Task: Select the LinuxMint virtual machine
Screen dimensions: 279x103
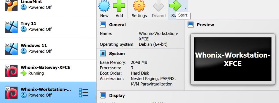Action: [48, 8]
